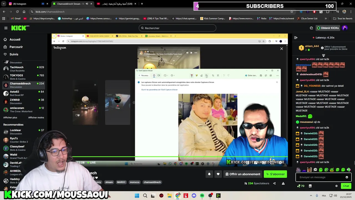Send message with the green Chat button

click(x=346, y=186)
